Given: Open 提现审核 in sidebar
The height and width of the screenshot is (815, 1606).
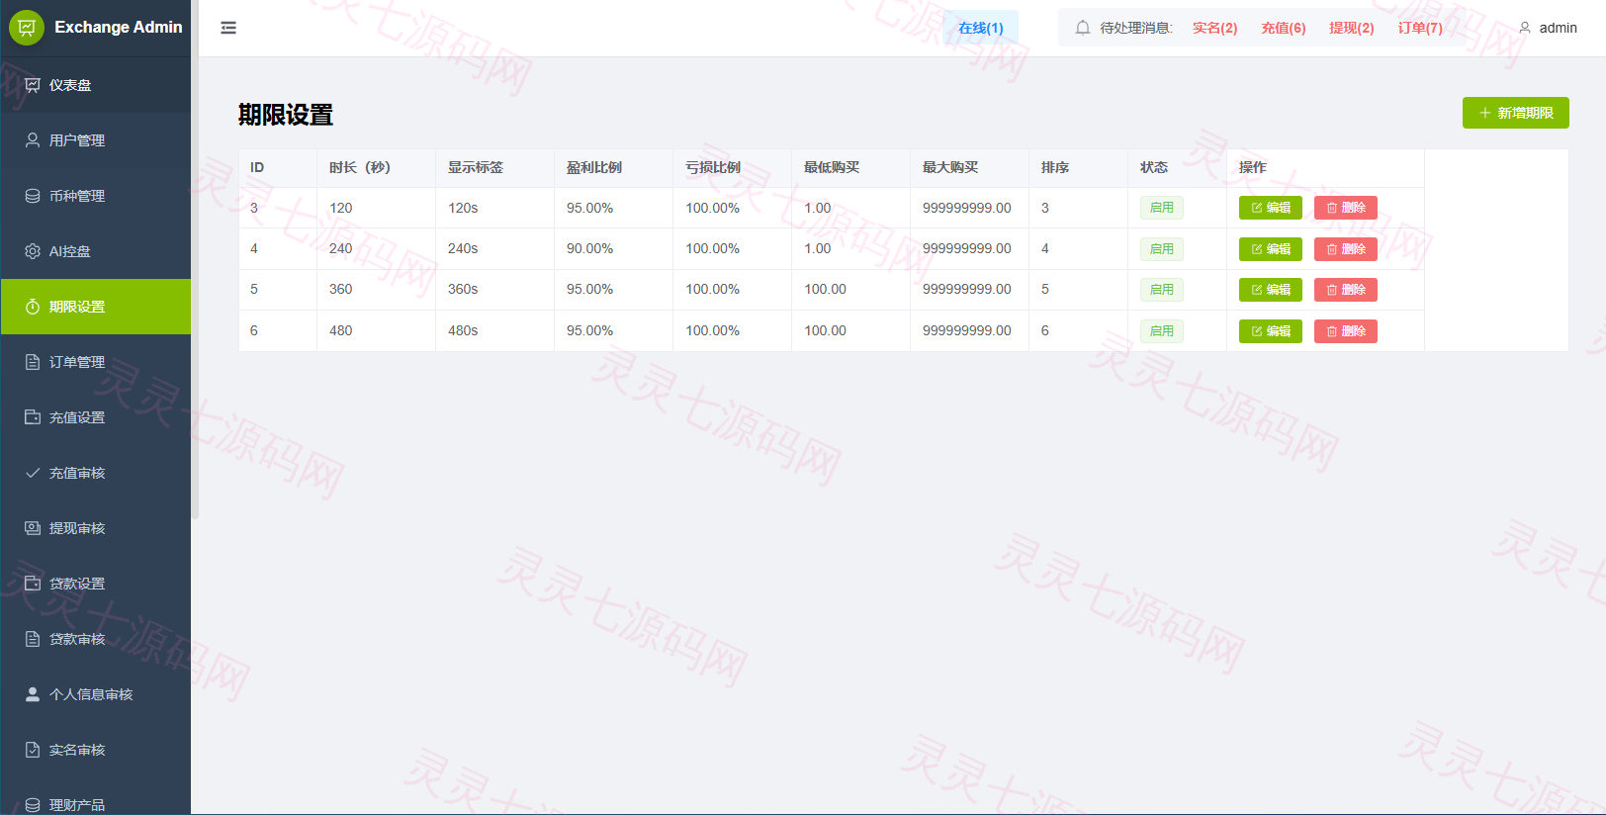Looking at the screenshot, I should (96, 528).
